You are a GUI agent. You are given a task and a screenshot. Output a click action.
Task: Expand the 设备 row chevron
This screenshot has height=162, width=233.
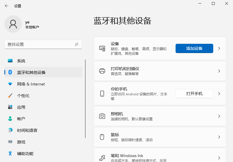219,48
